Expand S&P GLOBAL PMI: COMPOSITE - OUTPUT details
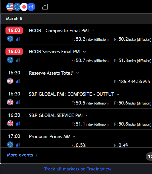Screen dimensions: 152x174 (118, 94)
